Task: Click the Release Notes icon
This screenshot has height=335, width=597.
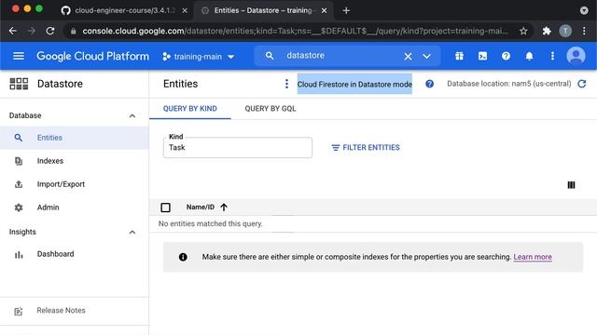Action: pos(19,312)
